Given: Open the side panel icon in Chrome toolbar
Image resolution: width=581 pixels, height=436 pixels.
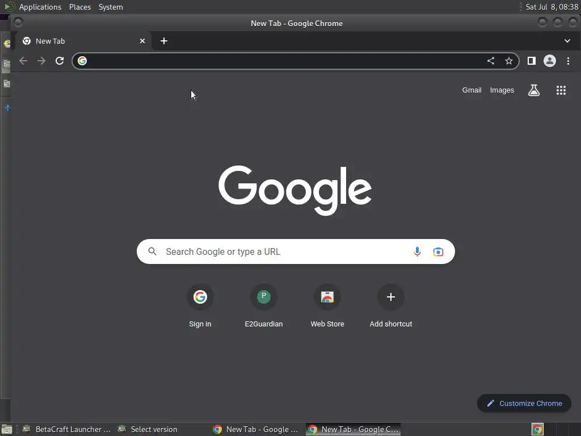Looking at the screenshot, I should (x=531, y=61).
